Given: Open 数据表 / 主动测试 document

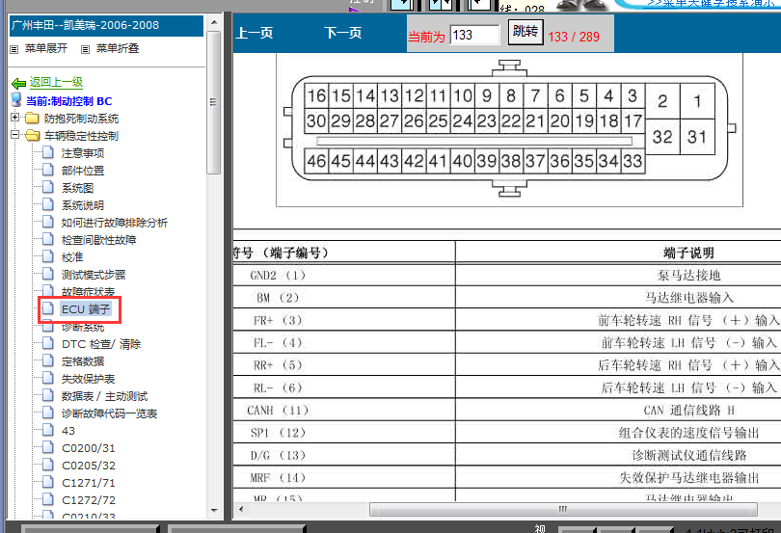Looking at the screenshot, I should tap(104, 396).
